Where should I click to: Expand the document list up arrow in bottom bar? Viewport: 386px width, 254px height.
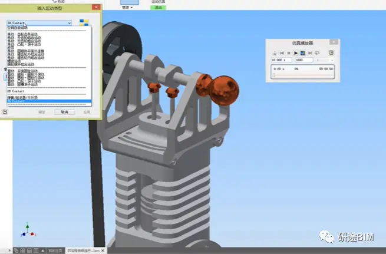click(x=43, y=250)
